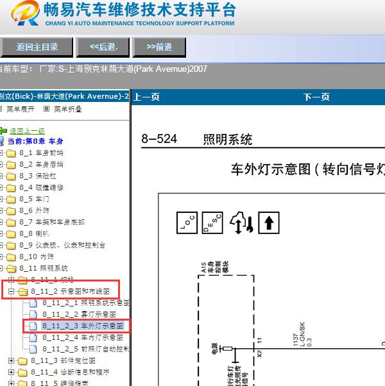Click the engine temperature arrows symbol icon
This screenshot has height=386, width=385.
(241, 222)
